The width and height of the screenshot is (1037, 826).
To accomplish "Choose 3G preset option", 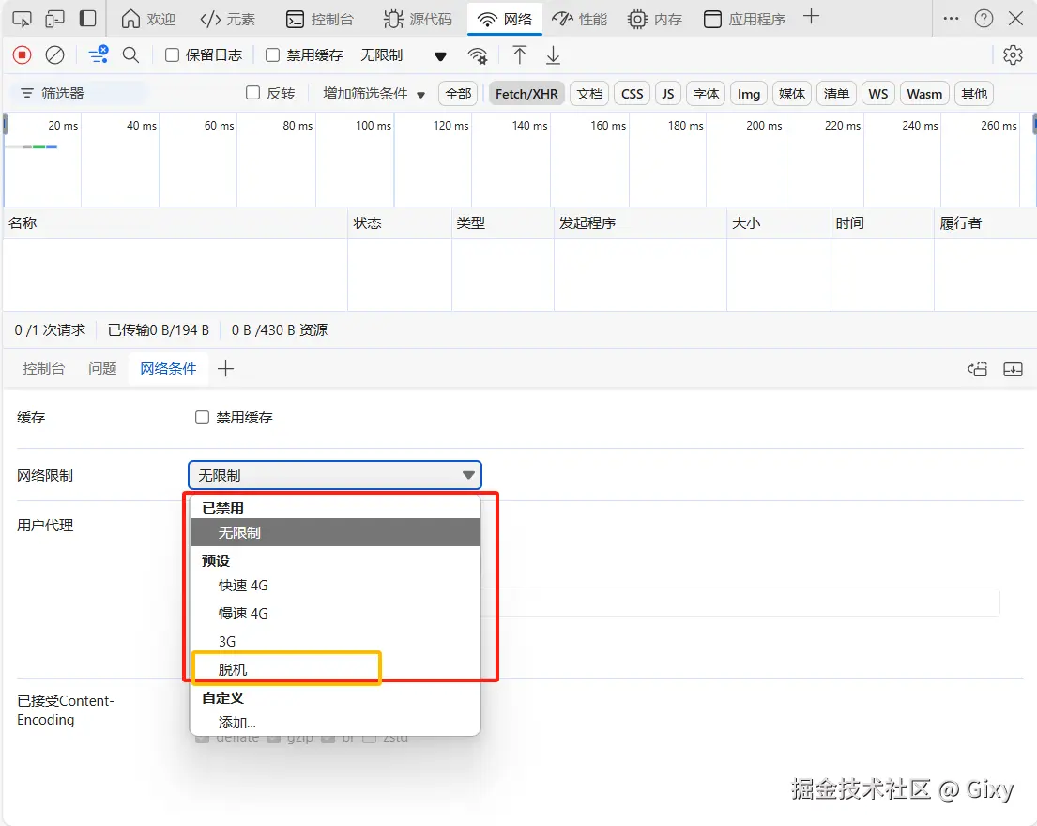I will [x=335, y=641].
